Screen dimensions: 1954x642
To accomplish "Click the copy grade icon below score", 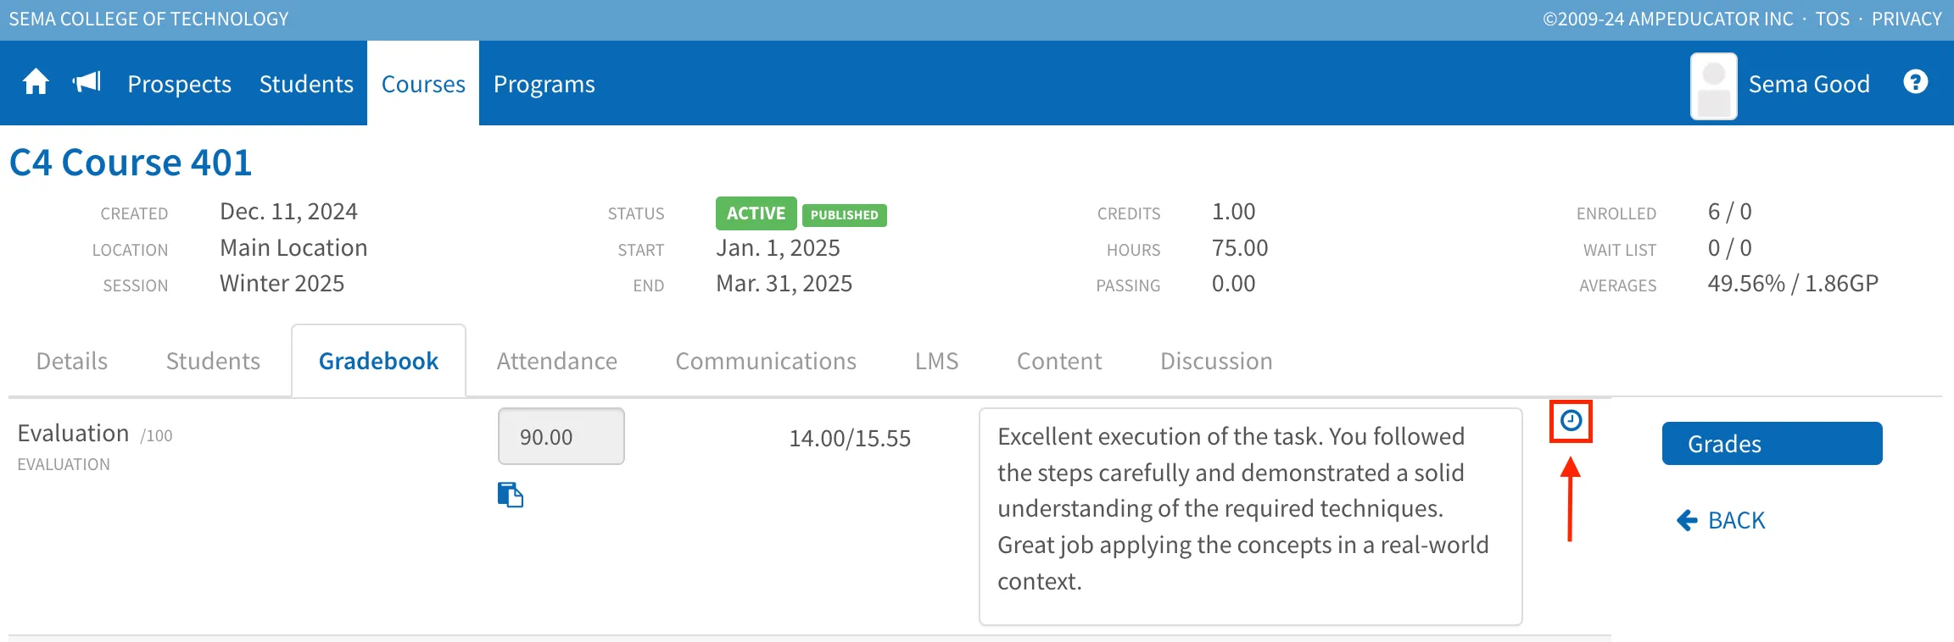I will [x=511, y=495].
